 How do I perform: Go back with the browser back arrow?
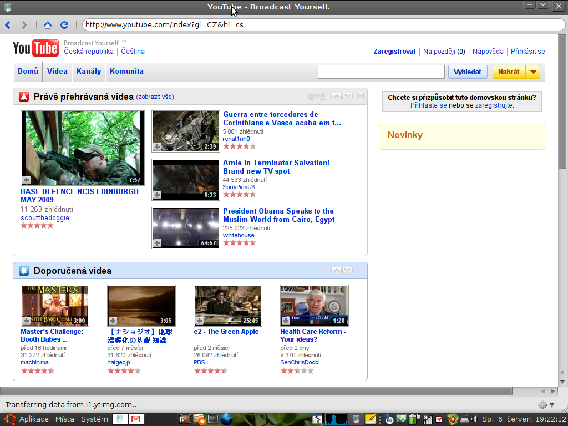[x=8, y=24]
